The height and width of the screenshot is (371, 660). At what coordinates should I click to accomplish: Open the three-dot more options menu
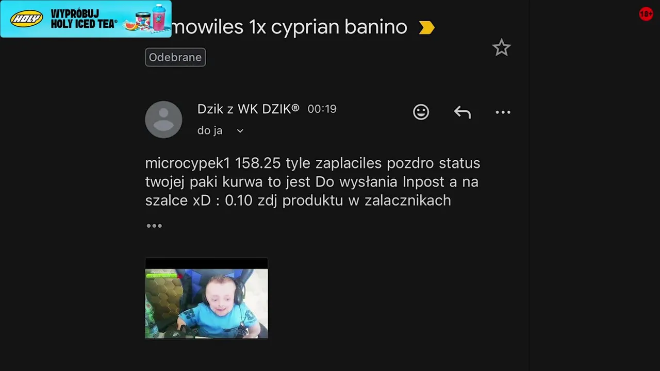point(503,112)
